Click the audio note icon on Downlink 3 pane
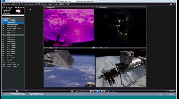 (x=92, y=48)
